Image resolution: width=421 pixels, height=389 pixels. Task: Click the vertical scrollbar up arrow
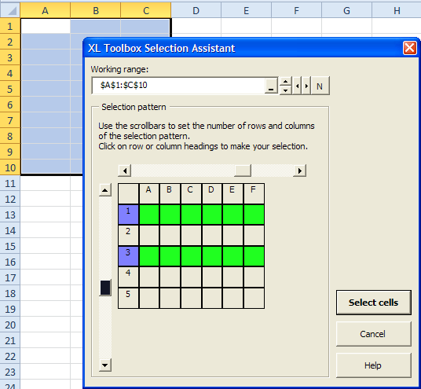105,190
